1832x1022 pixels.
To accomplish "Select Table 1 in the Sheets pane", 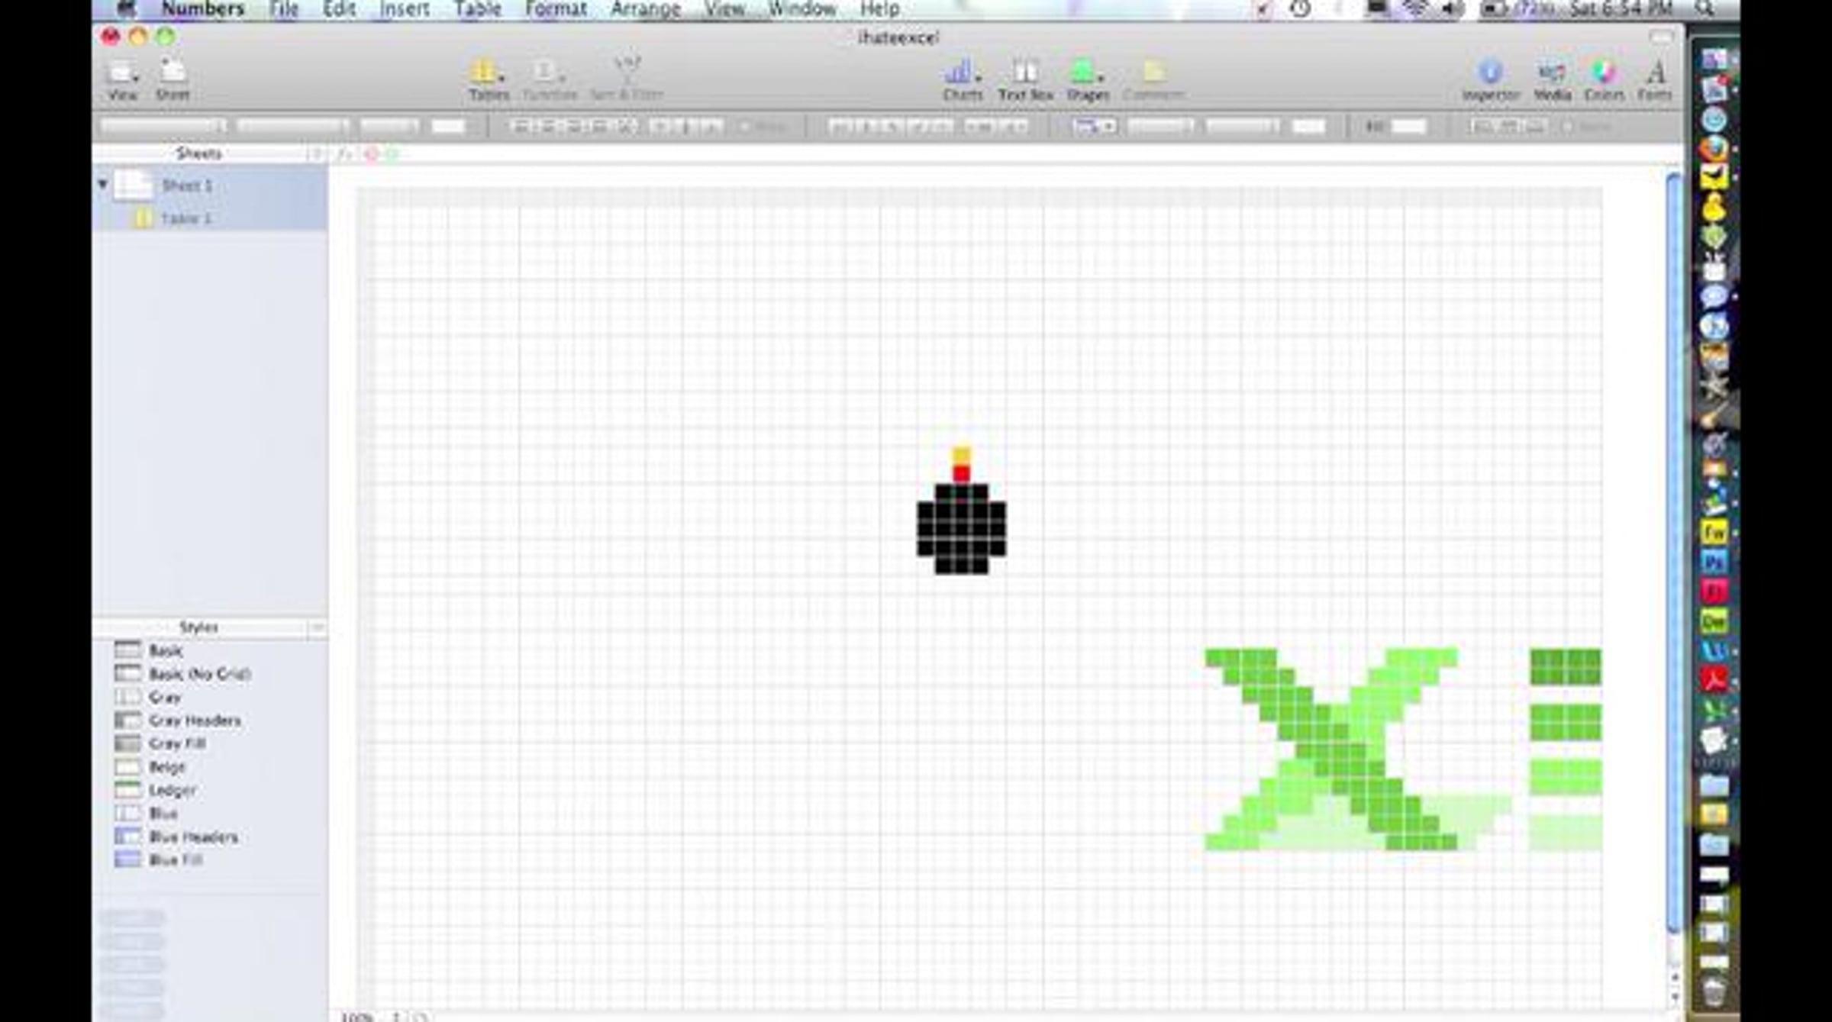I will pos(210,218).
